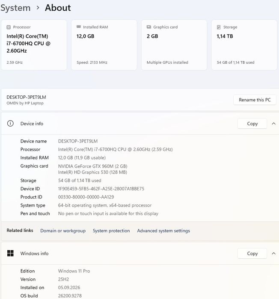Click NVIDIA GeForce GTX 960M (2 GB) text
The height and width of the screenshot is (299, 279).
93,166
